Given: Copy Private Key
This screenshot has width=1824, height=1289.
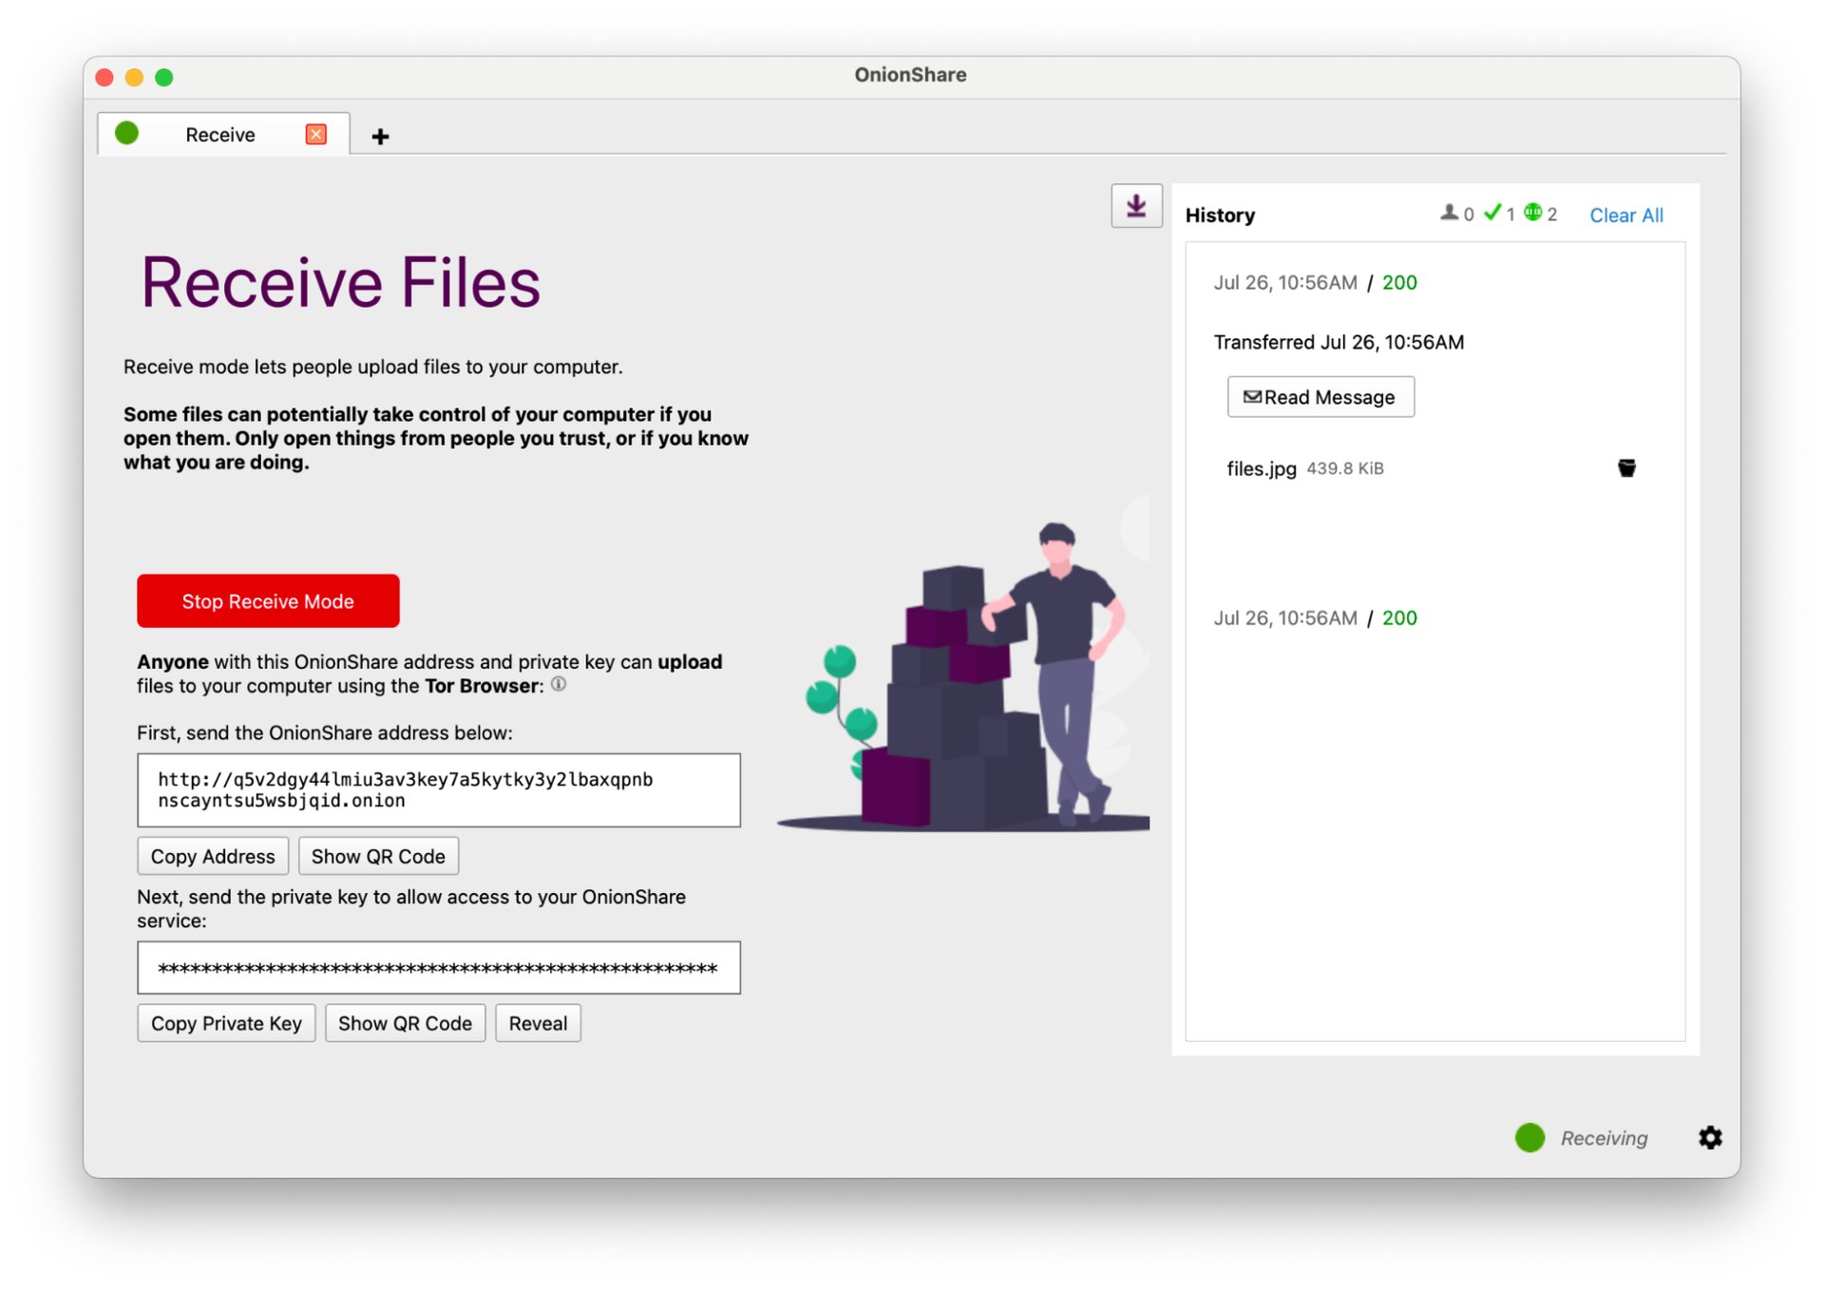Looking at the screenshot, I should (x=226, y=1023).
